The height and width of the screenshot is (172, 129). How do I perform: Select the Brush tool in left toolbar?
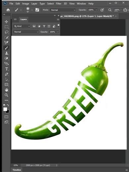point(6,48)
